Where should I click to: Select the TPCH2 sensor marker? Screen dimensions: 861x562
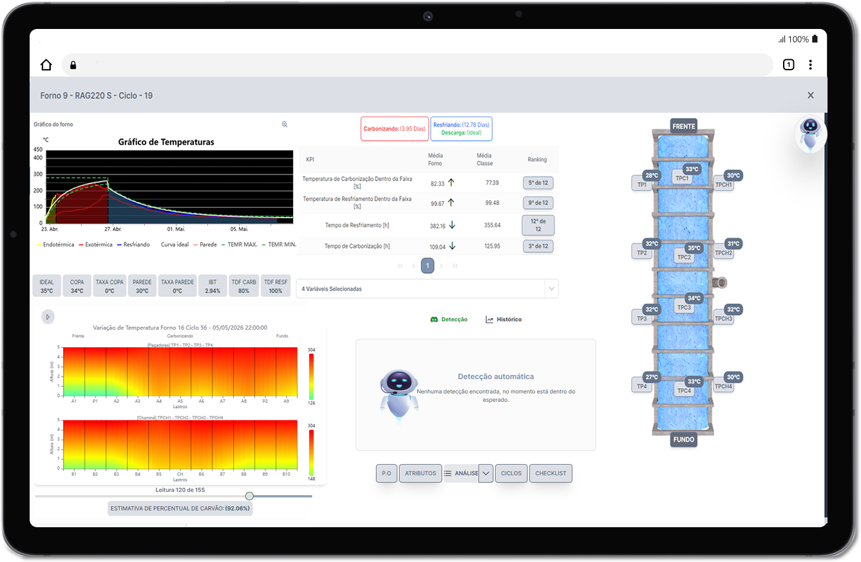click(x=724, y=252)
